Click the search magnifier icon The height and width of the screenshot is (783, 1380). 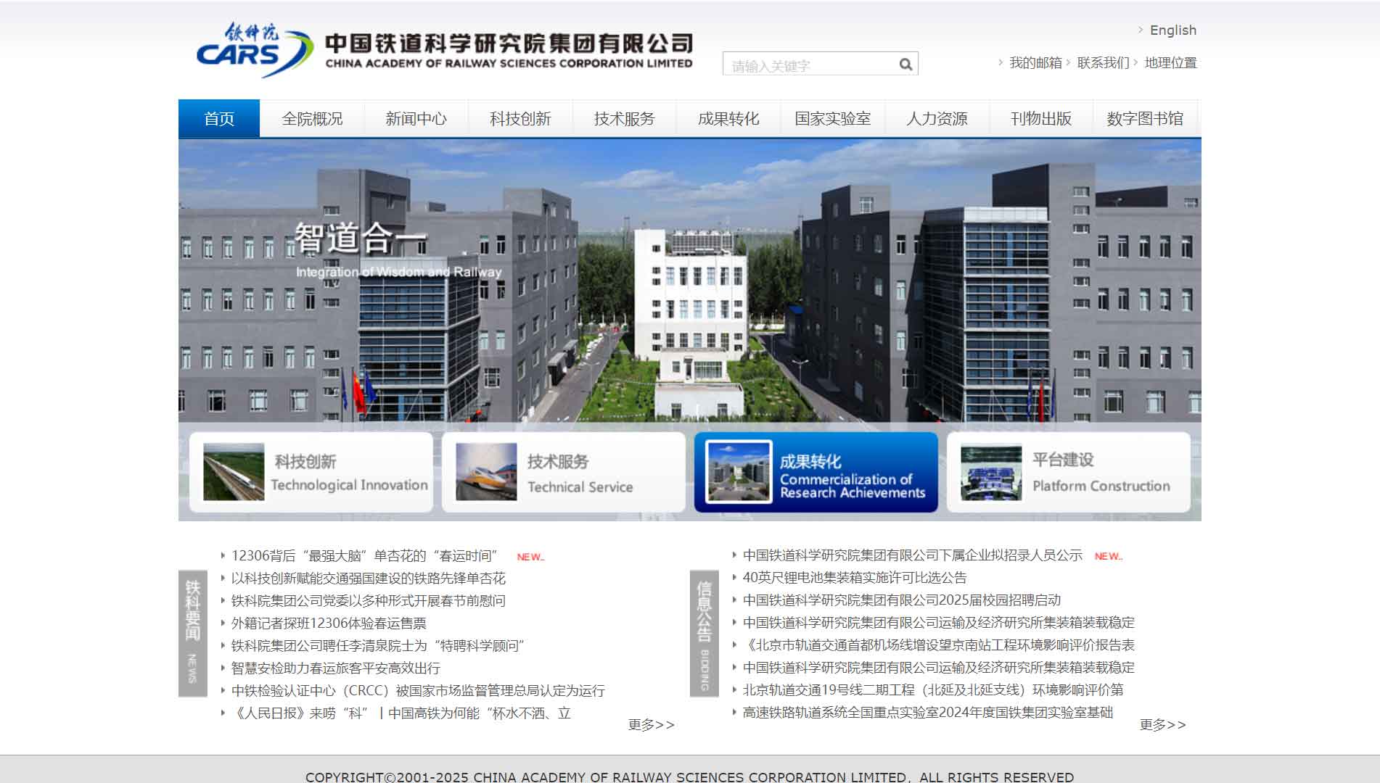[905, 65]
